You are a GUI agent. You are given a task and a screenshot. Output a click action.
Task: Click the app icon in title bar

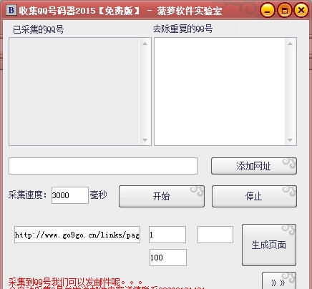pyautogui.click(x=11, y=10)
